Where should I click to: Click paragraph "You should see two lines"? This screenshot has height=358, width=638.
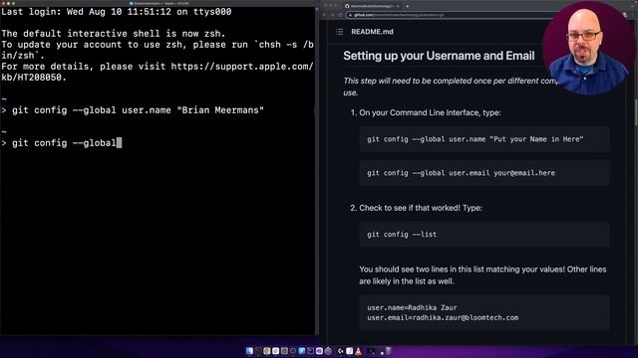[482, 275]
